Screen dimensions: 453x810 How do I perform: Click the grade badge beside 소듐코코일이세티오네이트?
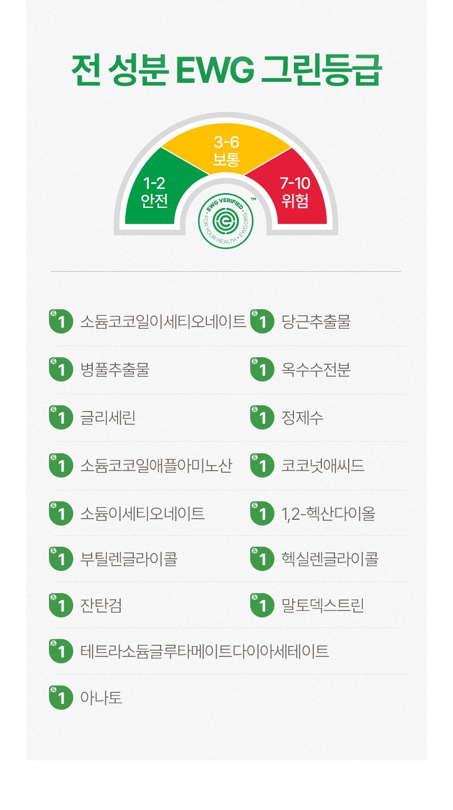(x=61, y=321)
